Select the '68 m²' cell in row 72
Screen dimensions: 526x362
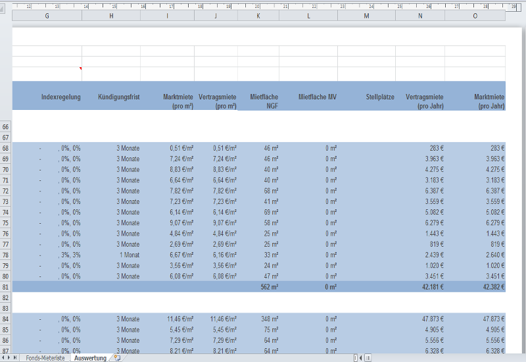coord(258,191)
